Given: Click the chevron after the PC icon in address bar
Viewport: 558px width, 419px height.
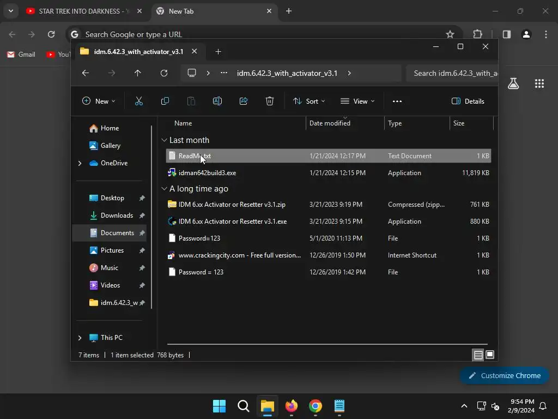Looking at the screenshot, I should point(208,73).
